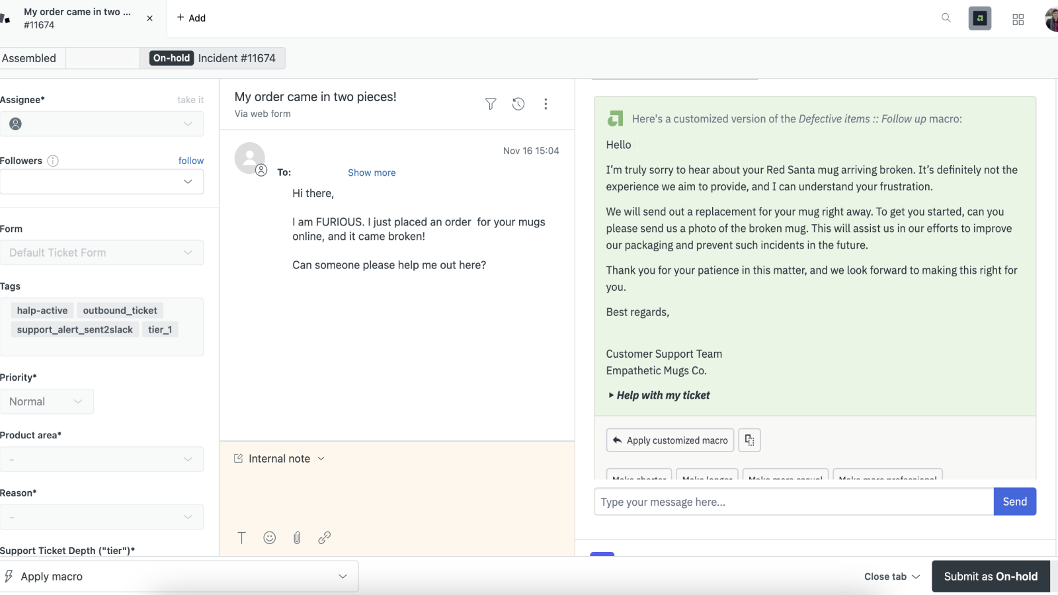Click Apply customized macro button
The width and height of the screenshot is (1058, 595).
pos(670,440)
